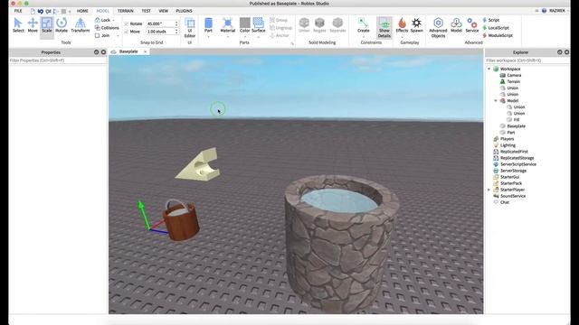The width and height of the screenshot is (579, 325).
Task: Toggle the Move snap checkbox
Action: click(127, 32)
